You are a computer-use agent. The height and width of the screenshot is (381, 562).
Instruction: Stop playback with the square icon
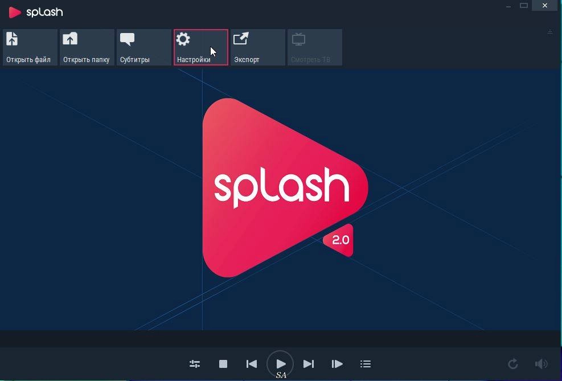223,364
